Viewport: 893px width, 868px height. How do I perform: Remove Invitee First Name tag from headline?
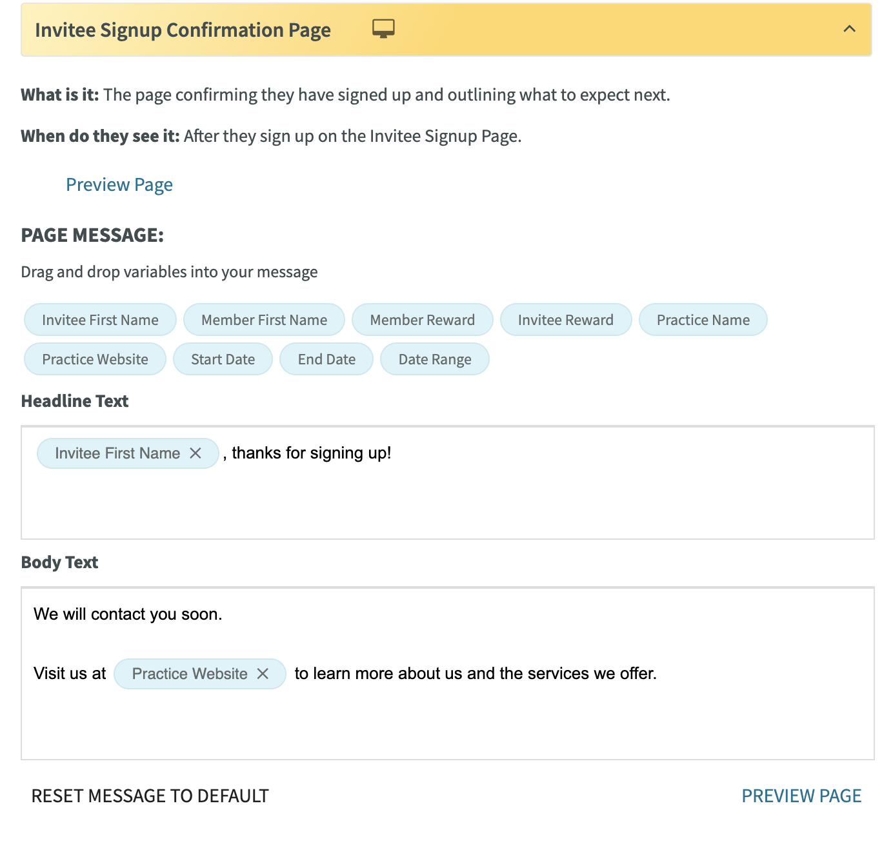196,453
